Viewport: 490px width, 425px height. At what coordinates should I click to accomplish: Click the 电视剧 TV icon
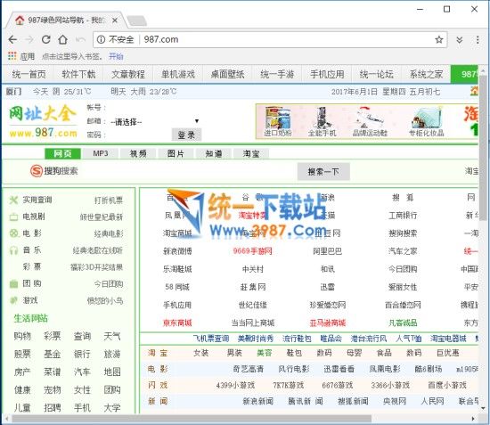click(x=13, y=217)
